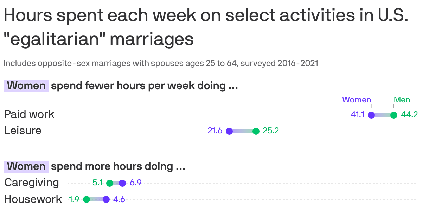Click the green Men dot on Caregiving row

pos(109,183)
